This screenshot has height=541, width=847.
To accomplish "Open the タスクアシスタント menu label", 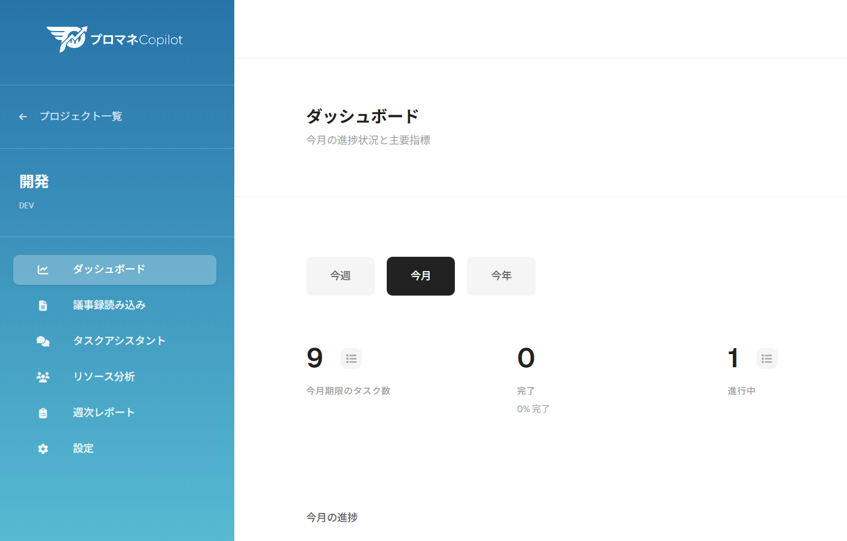I will [x=119, y=341].
